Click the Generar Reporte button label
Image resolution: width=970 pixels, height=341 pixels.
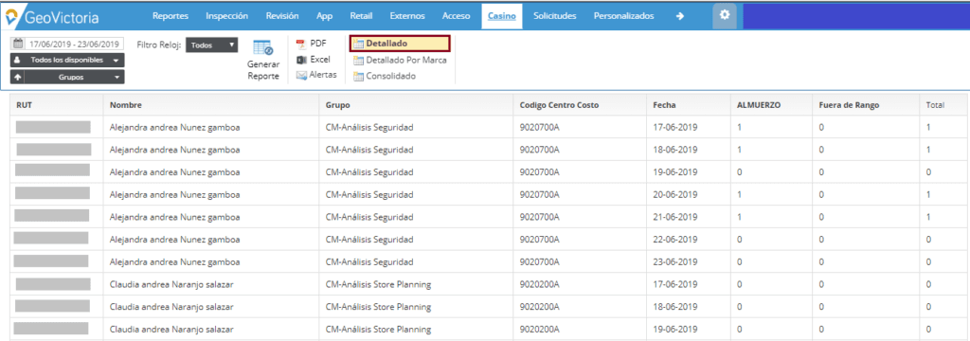[x=263, y=70]
